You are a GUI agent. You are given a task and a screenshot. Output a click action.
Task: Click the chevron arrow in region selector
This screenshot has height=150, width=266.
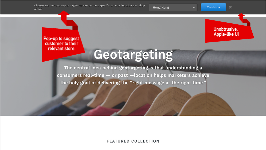pos(194,8)
